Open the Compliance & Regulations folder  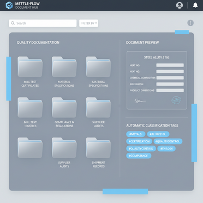(64, 108)
